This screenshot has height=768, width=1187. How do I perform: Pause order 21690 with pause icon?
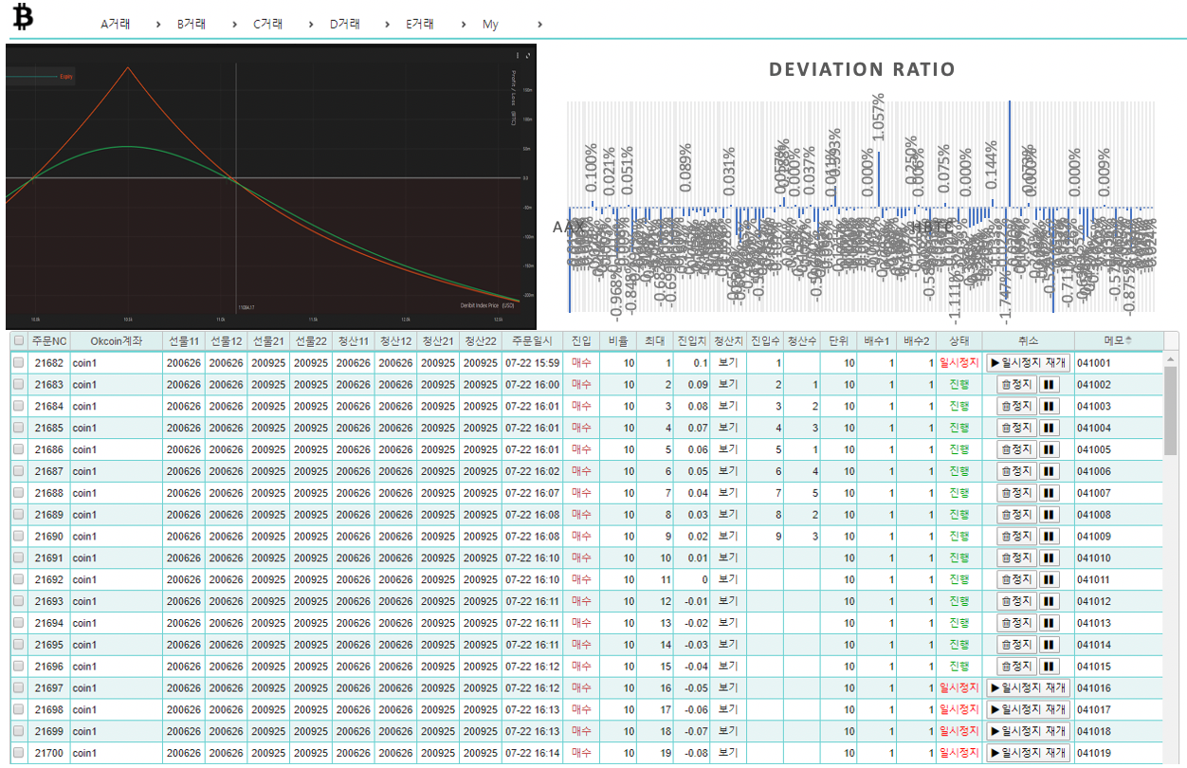(x=1049, y=536)
